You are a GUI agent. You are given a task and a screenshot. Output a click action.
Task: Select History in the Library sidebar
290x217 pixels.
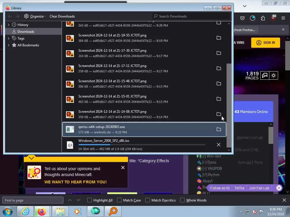23,25
